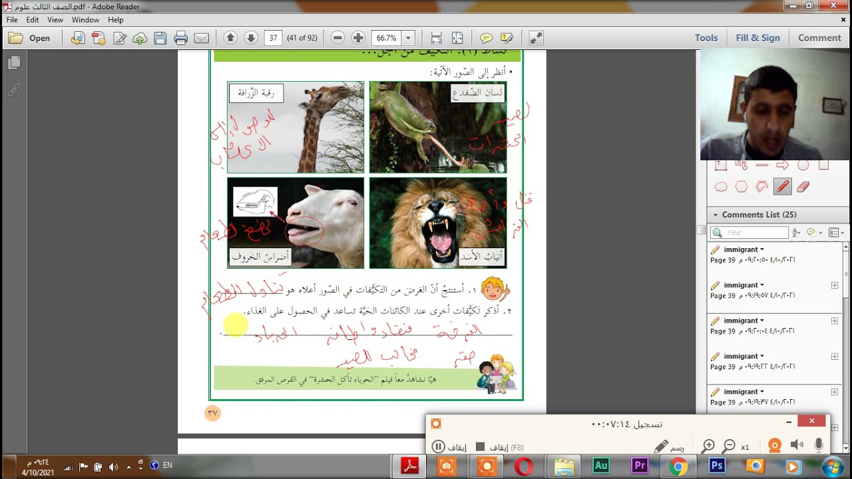Click the comments Find search box

pos(749,233)
